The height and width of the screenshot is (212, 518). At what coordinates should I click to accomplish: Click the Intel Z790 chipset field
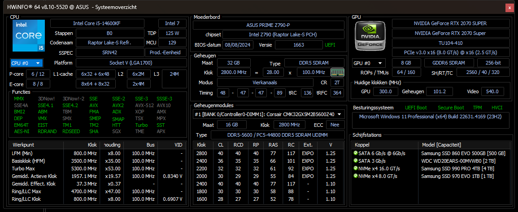tap(283, 35)
